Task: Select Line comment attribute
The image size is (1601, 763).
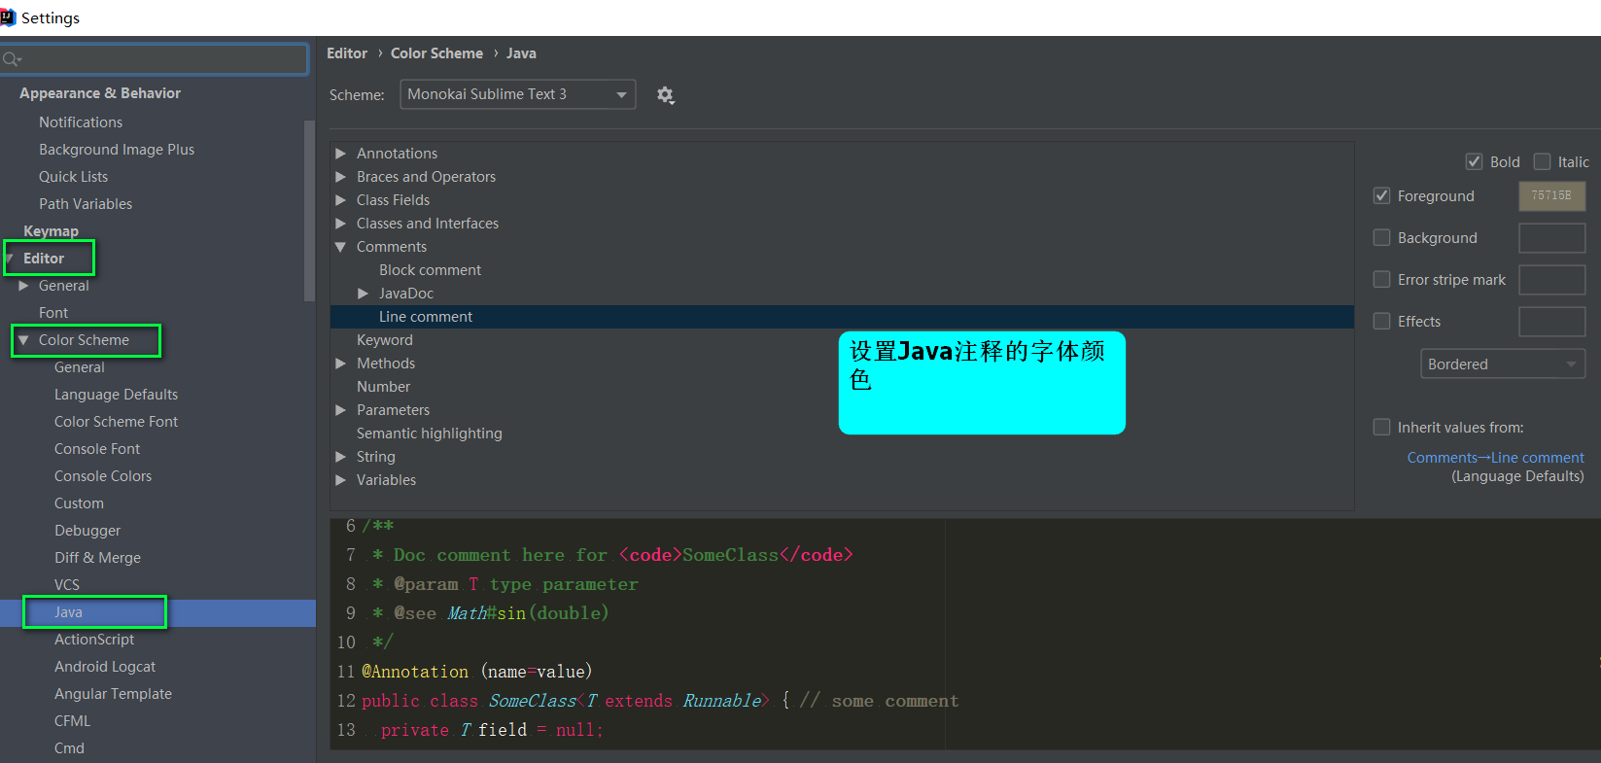Action: tap(426, 317)
